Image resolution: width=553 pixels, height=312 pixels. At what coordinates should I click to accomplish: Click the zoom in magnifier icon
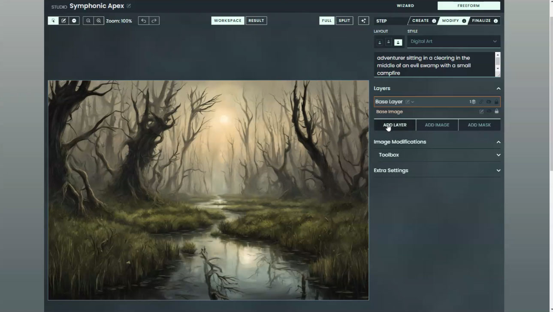pos(99,21)
